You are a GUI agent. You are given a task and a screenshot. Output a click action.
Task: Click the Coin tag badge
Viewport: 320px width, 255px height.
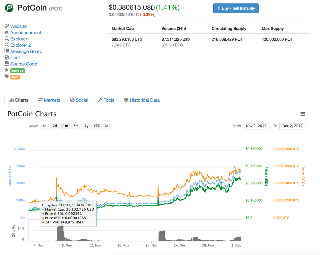pyautogui.click(x=15, y=77)
